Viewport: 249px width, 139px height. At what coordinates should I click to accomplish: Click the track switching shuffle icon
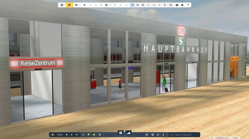pos(94,135)
